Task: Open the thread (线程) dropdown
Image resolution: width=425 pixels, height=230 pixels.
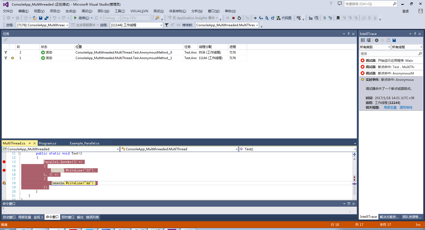Action: [136, 25]
